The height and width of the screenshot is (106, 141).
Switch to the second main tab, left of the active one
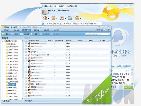point(16,30)
